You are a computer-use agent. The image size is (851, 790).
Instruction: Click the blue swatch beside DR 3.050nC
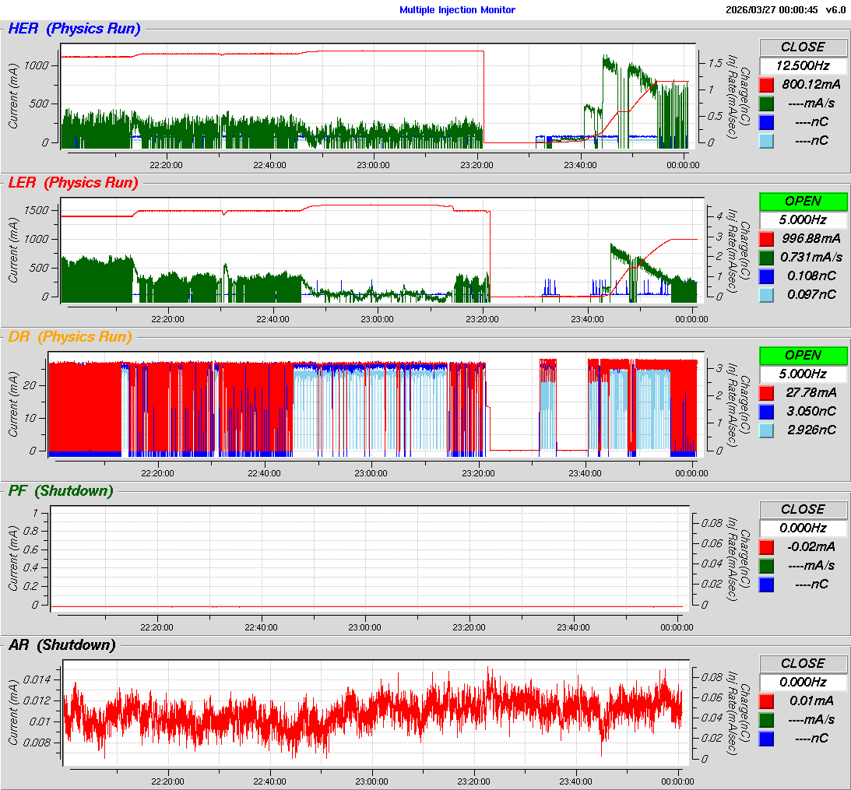(x=766, y=411)
